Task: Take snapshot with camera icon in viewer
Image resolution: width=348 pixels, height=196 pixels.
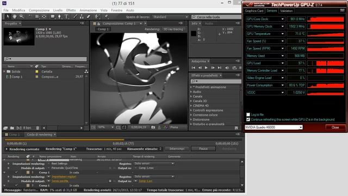Action: pos(153,127)
